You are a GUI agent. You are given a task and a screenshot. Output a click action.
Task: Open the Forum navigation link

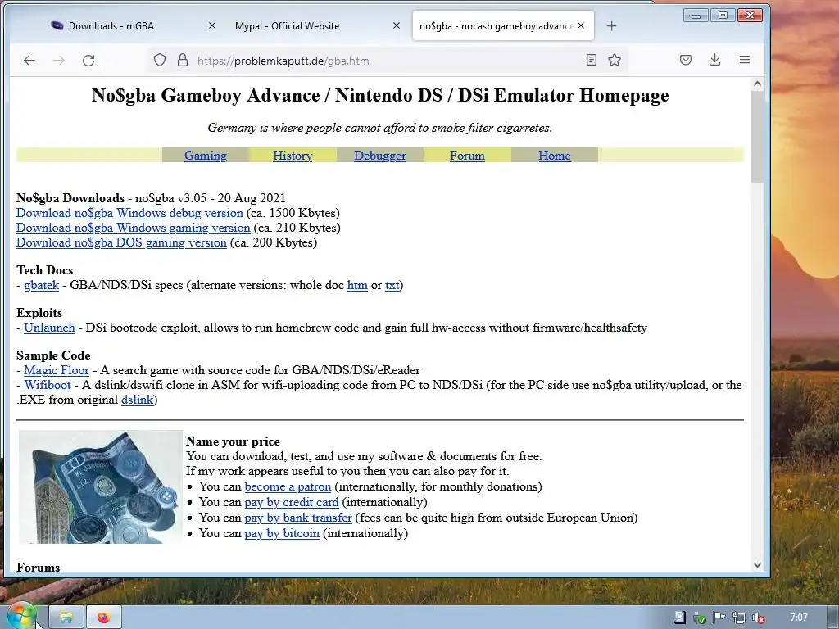click(467, 155)
